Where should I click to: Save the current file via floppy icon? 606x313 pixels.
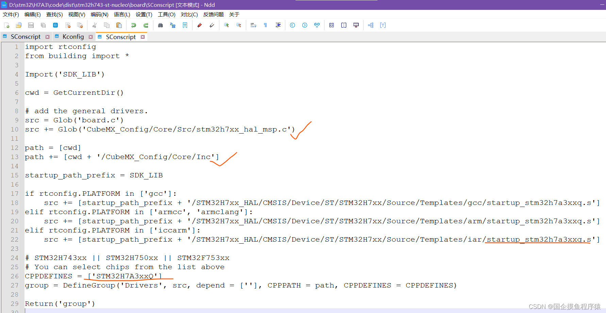[x=31, y=25]
